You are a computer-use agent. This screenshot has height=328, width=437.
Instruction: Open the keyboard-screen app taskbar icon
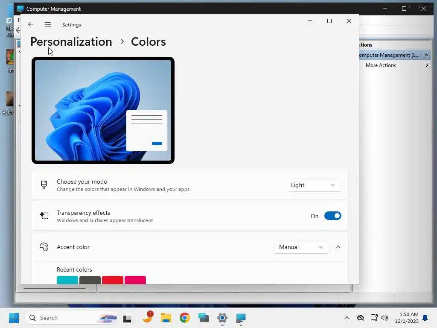pos(204,318)
